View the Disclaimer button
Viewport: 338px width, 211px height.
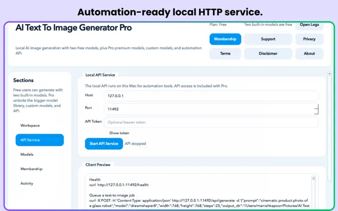pos(268,54)
